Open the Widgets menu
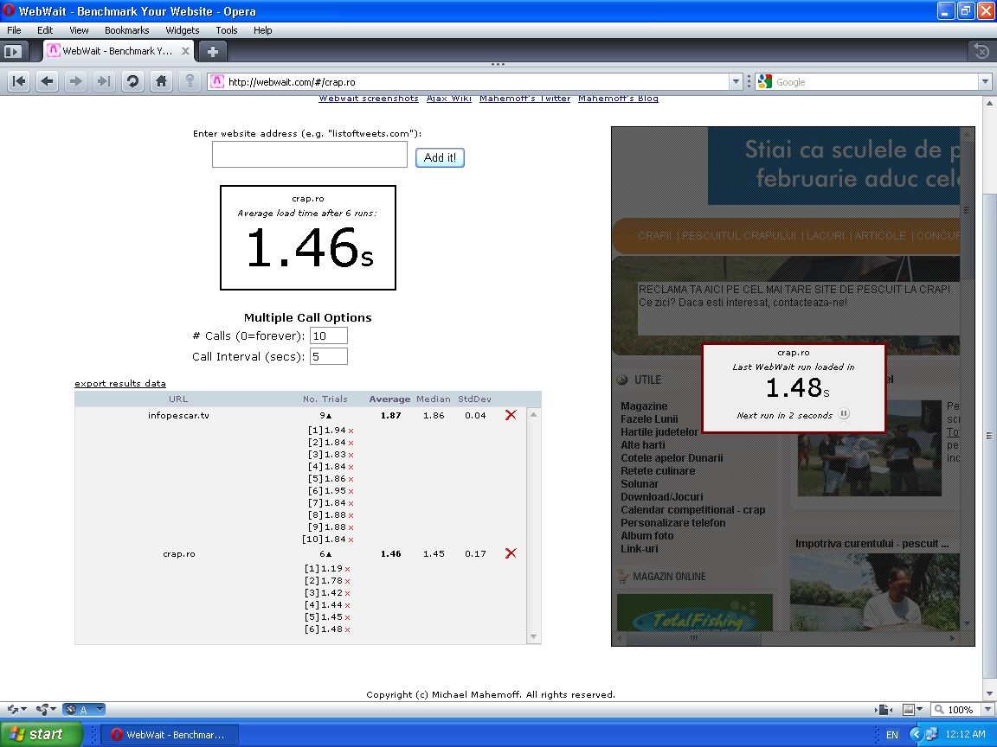This screenshot has height=747, width=997. [x=182, y=30]
